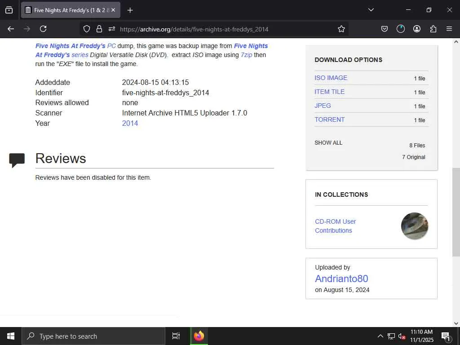Open site permissions icon in address bar

[x=111, y=29]
